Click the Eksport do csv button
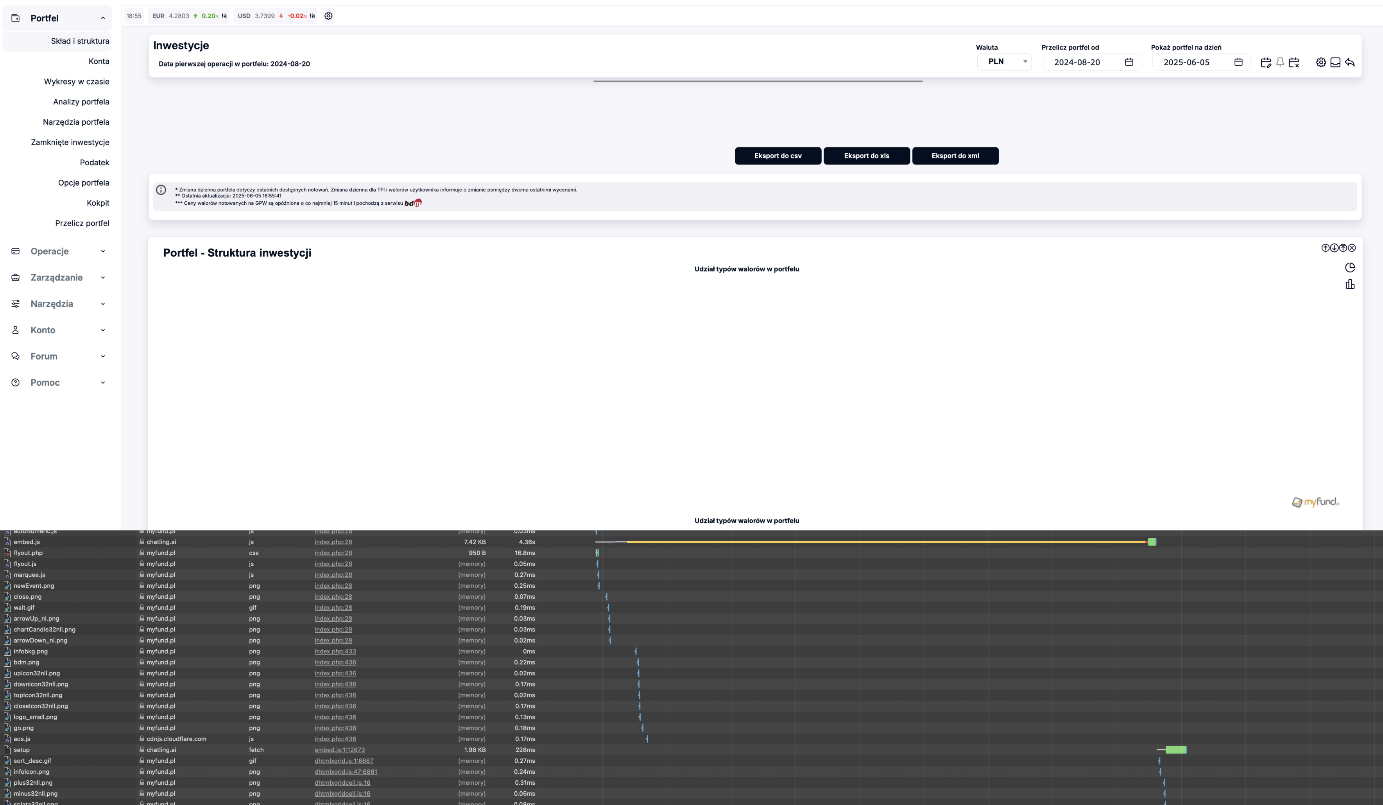Viewport: 1383px width, 805px height. click(777, 156)
